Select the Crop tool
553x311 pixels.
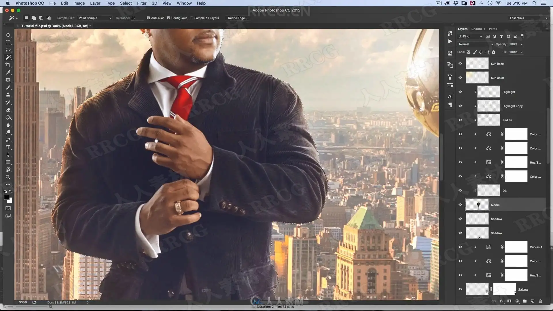[8, 65]
